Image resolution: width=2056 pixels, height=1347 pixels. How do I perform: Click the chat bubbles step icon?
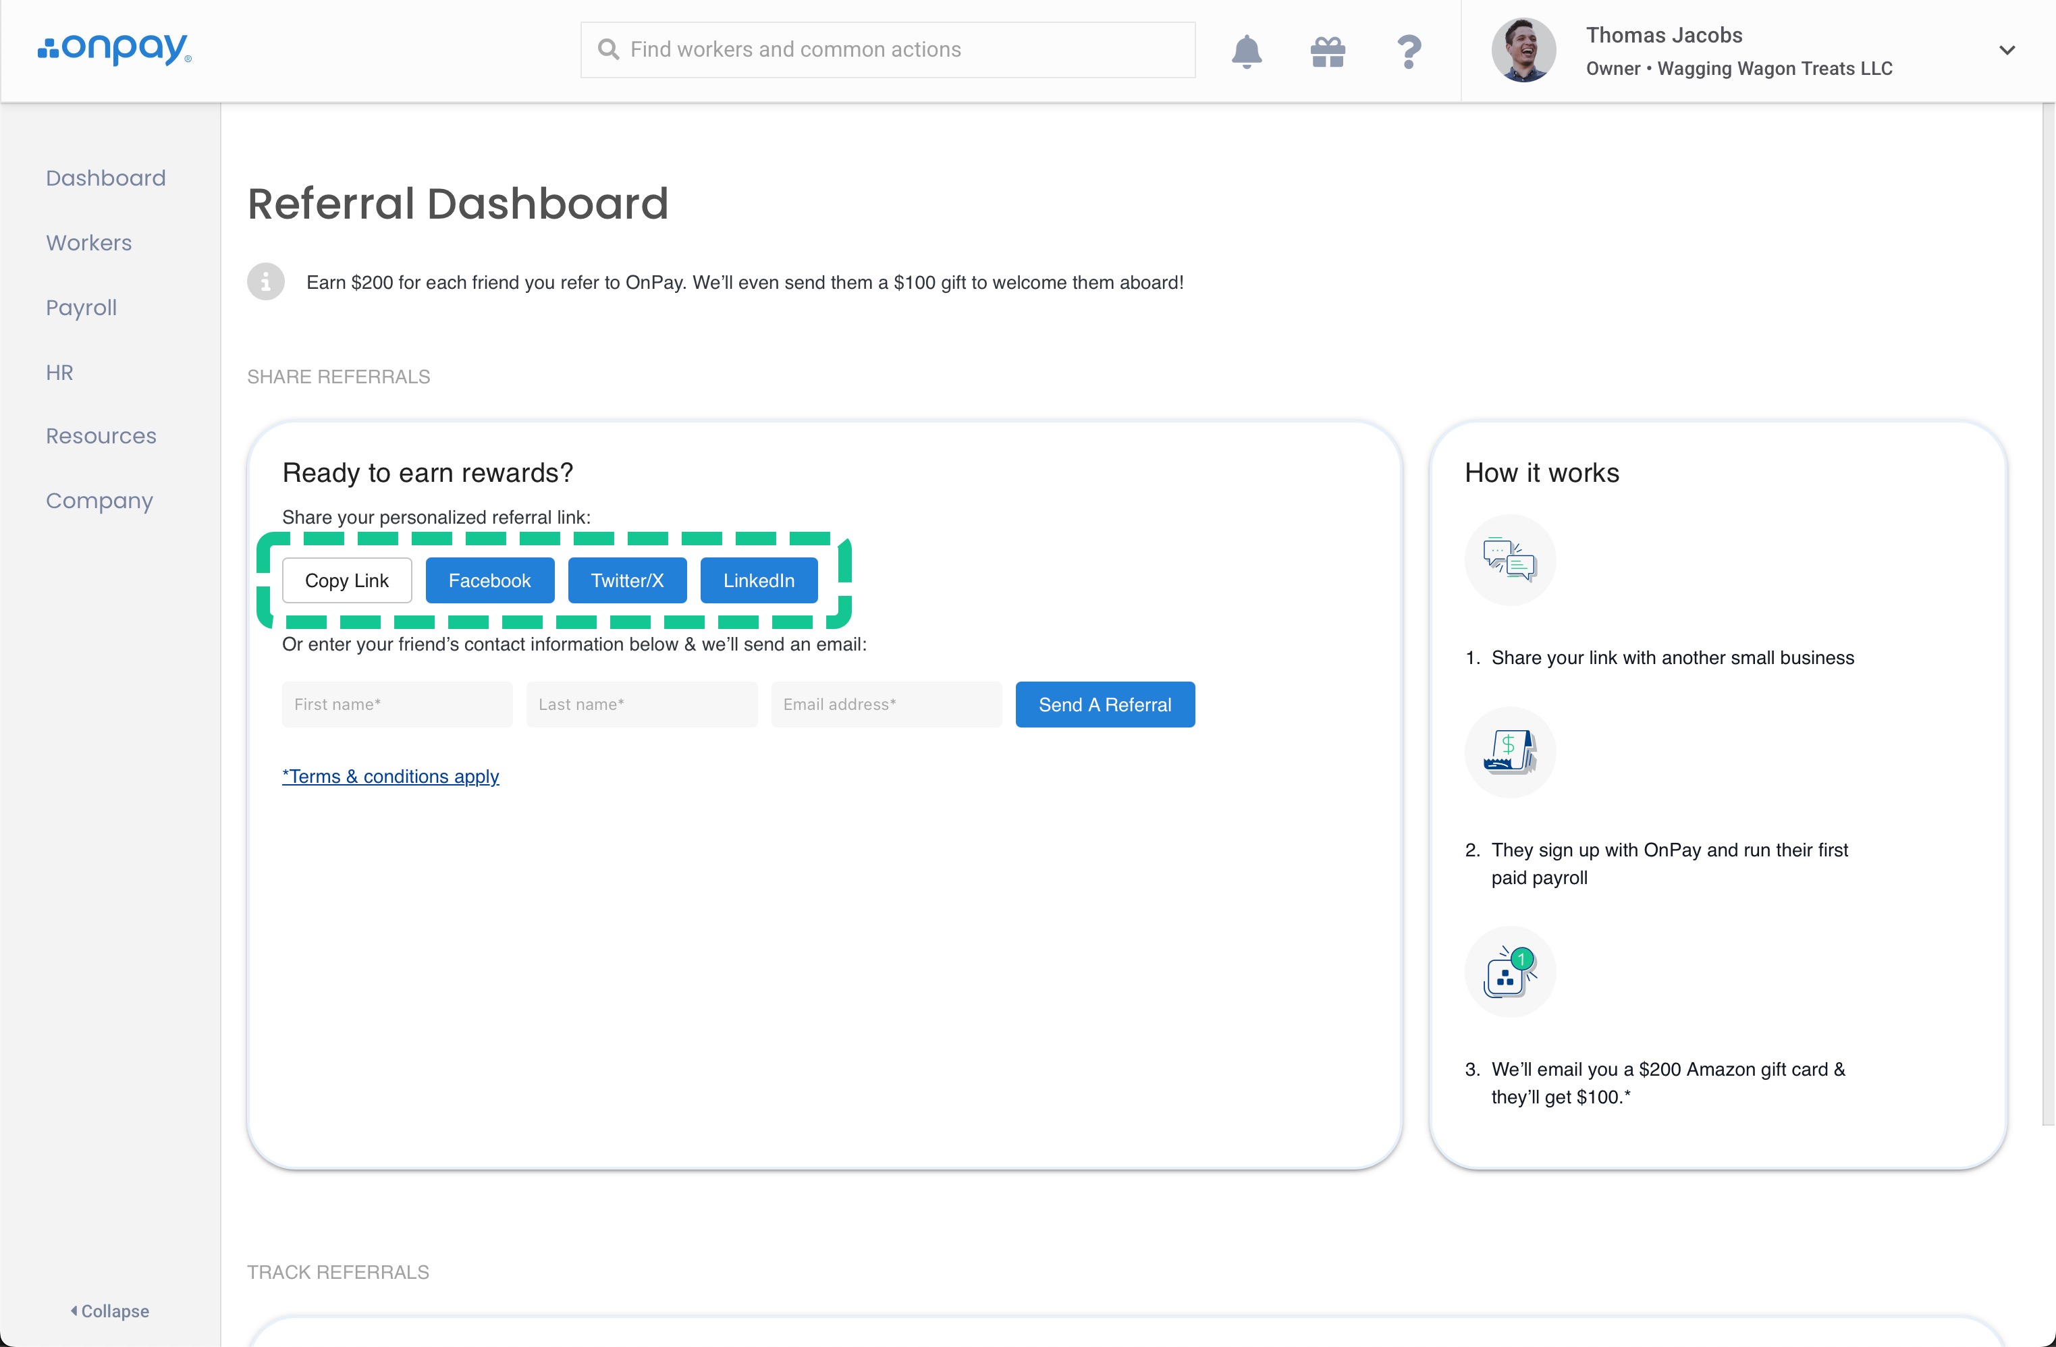tap(1509, 559)
